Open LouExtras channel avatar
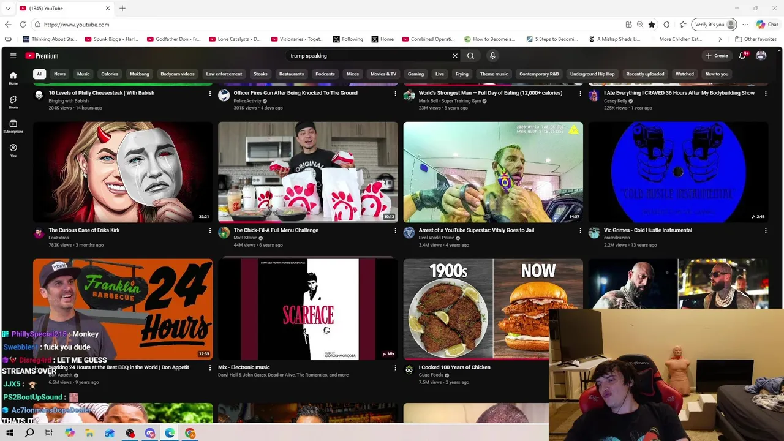The height and width of the screenshot is (441, 784). pyautogui.click(x=39, y=233)
